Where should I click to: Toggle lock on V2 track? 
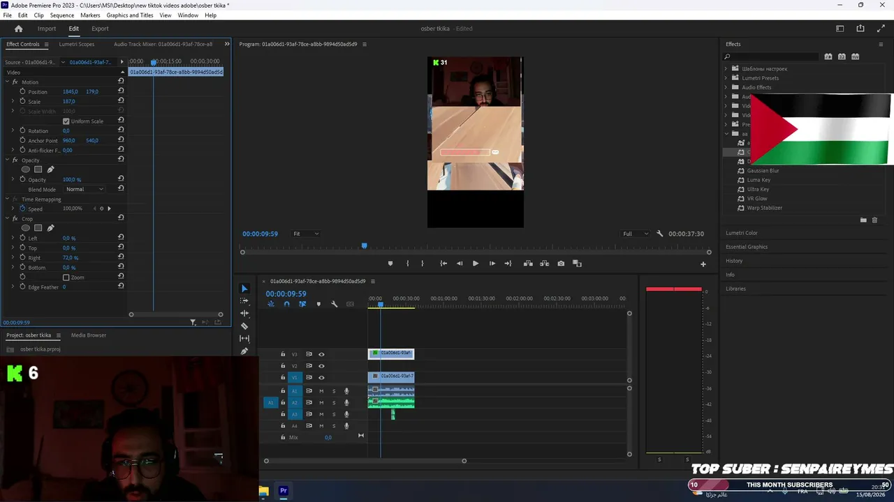tap(283, 366)
